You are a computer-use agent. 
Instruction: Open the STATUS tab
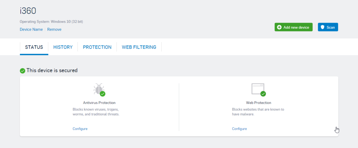click(x=34, y=47)
